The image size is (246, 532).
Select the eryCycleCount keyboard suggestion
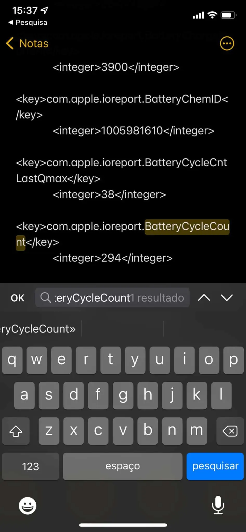(x=38, y=329)
